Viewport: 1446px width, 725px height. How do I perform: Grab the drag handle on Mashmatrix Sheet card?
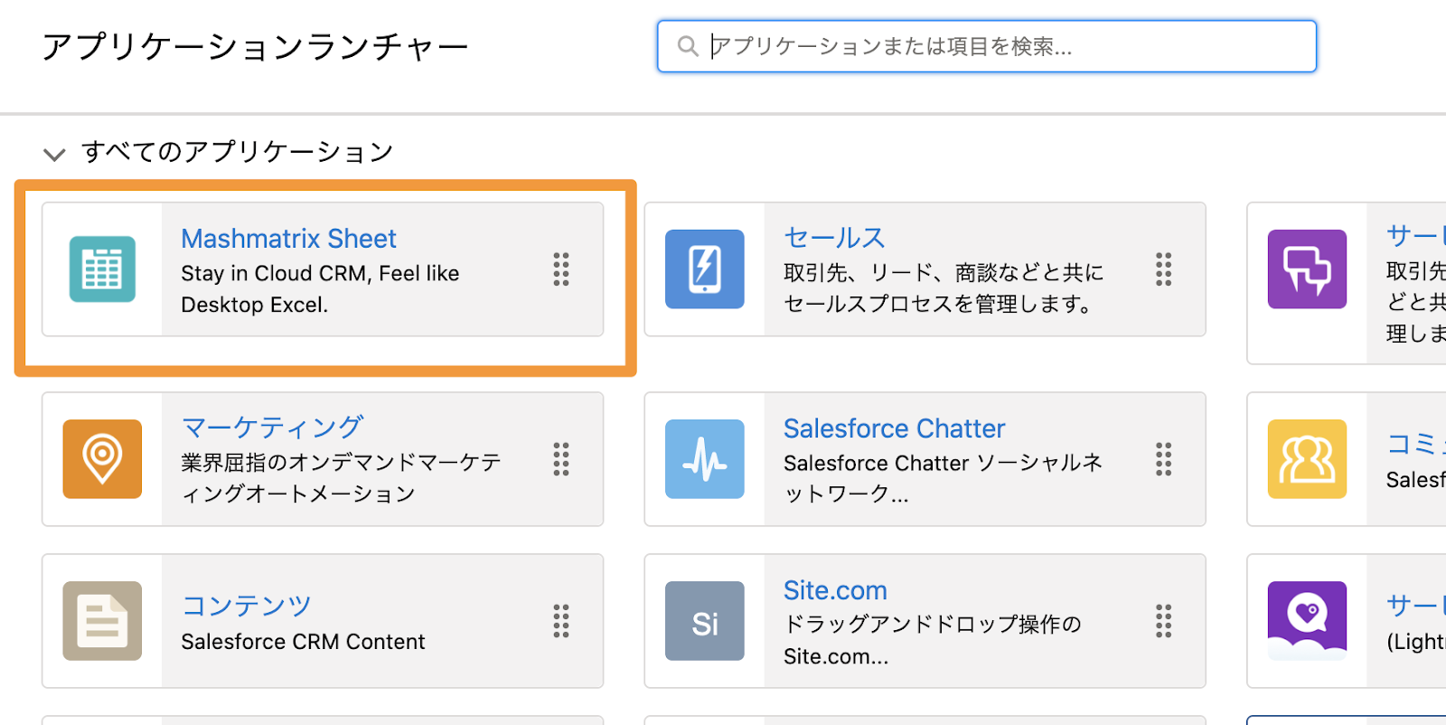tap(561, 269)
